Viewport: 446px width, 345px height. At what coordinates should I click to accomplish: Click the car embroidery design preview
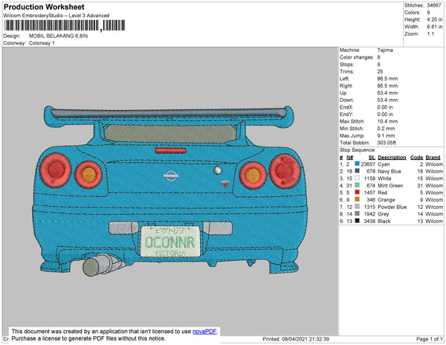(170, 190)
